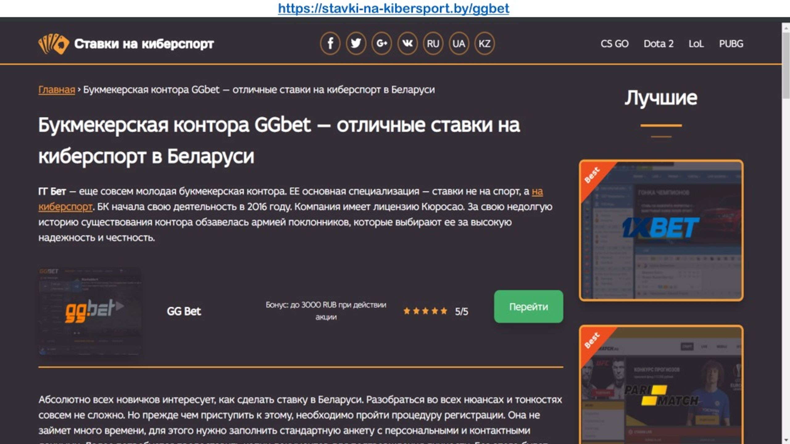Open the Pari Match best bookmaker card

point(661,385)
